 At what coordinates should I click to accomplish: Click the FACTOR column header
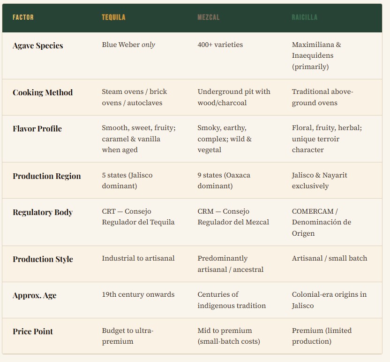[x=23, y=17]
